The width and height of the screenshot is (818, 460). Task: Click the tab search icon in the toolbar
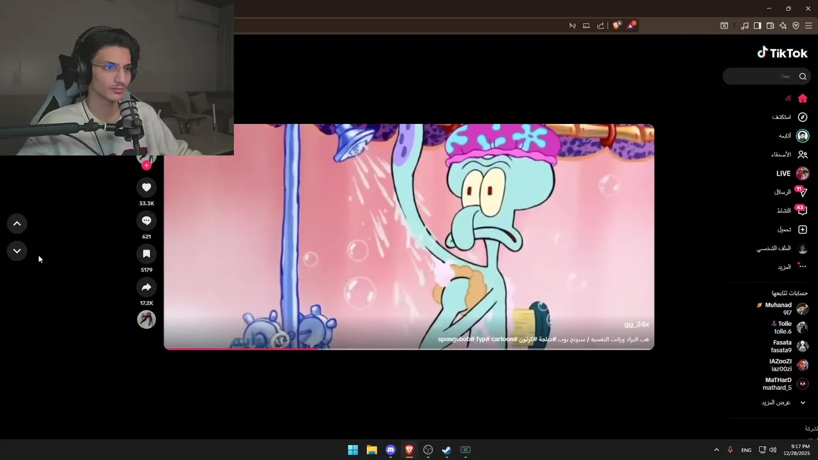[x=724, y=26]
